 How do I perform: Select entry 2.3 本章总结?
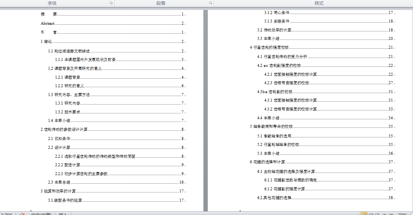117,182
